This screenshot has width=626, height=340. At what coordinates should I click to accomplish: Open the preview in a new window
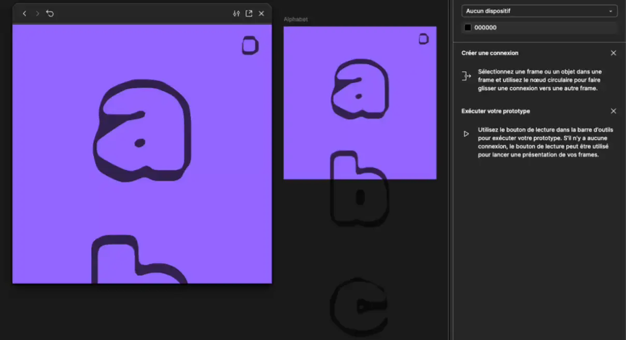pos(249,13)
